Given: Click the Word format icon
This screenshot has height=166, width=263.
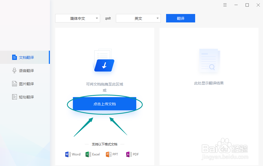Looking at the screenshot, I should 68,154.
